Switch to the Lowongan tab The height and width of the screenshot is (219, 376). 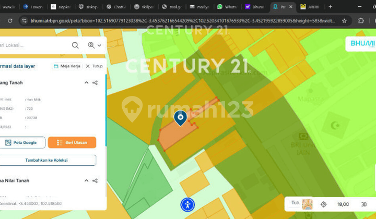[x=33, y=7]
